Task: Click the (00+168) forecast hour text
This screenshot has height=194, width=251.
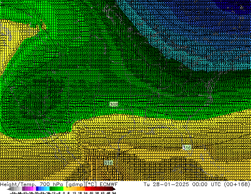Action: (x=237, y=184)
